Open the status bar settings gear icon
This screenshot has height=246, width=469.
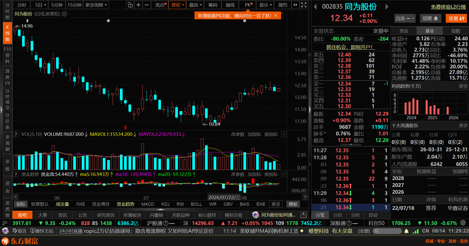tap(463, 223)
